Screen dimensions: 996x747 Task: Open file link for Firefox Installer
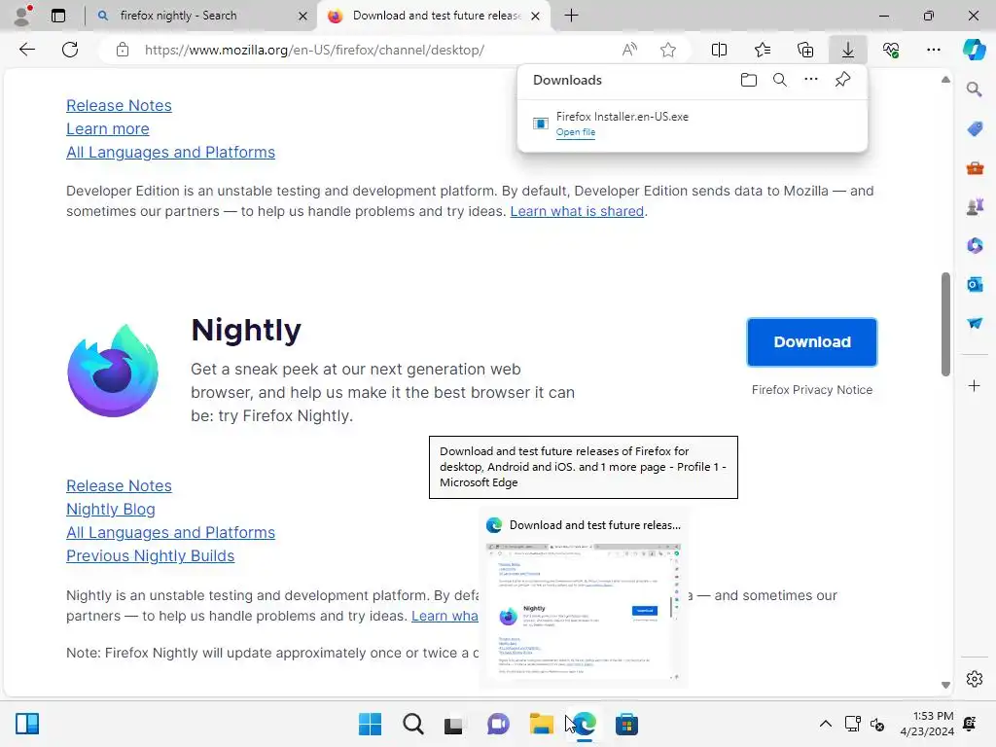click(576, 132)
